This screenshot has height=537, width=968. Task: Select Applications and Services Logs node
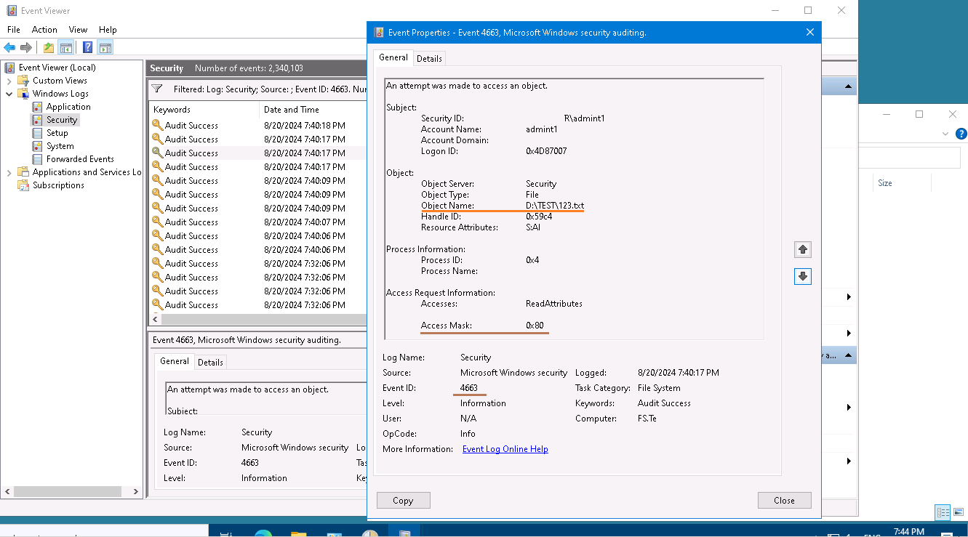87,172
